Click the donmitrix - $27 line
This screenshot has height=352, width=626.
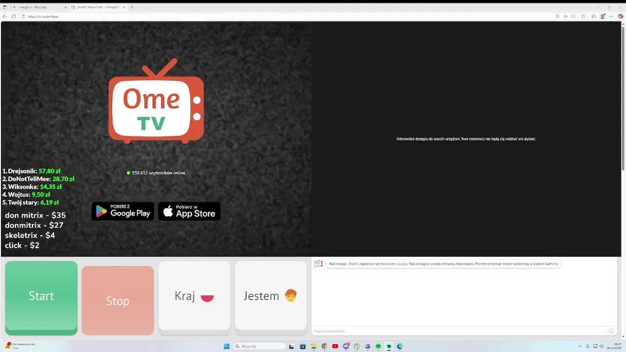tap(34, 225)
